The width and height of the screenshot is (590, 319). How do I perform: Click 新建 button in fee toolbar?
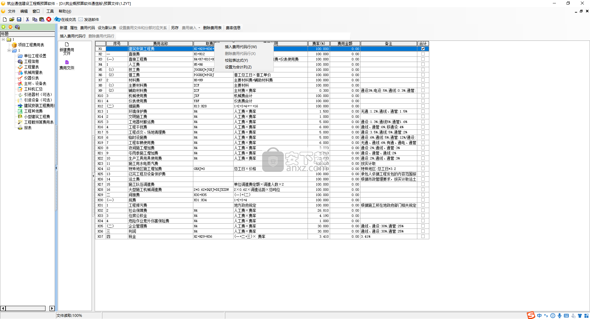point(63,28)
